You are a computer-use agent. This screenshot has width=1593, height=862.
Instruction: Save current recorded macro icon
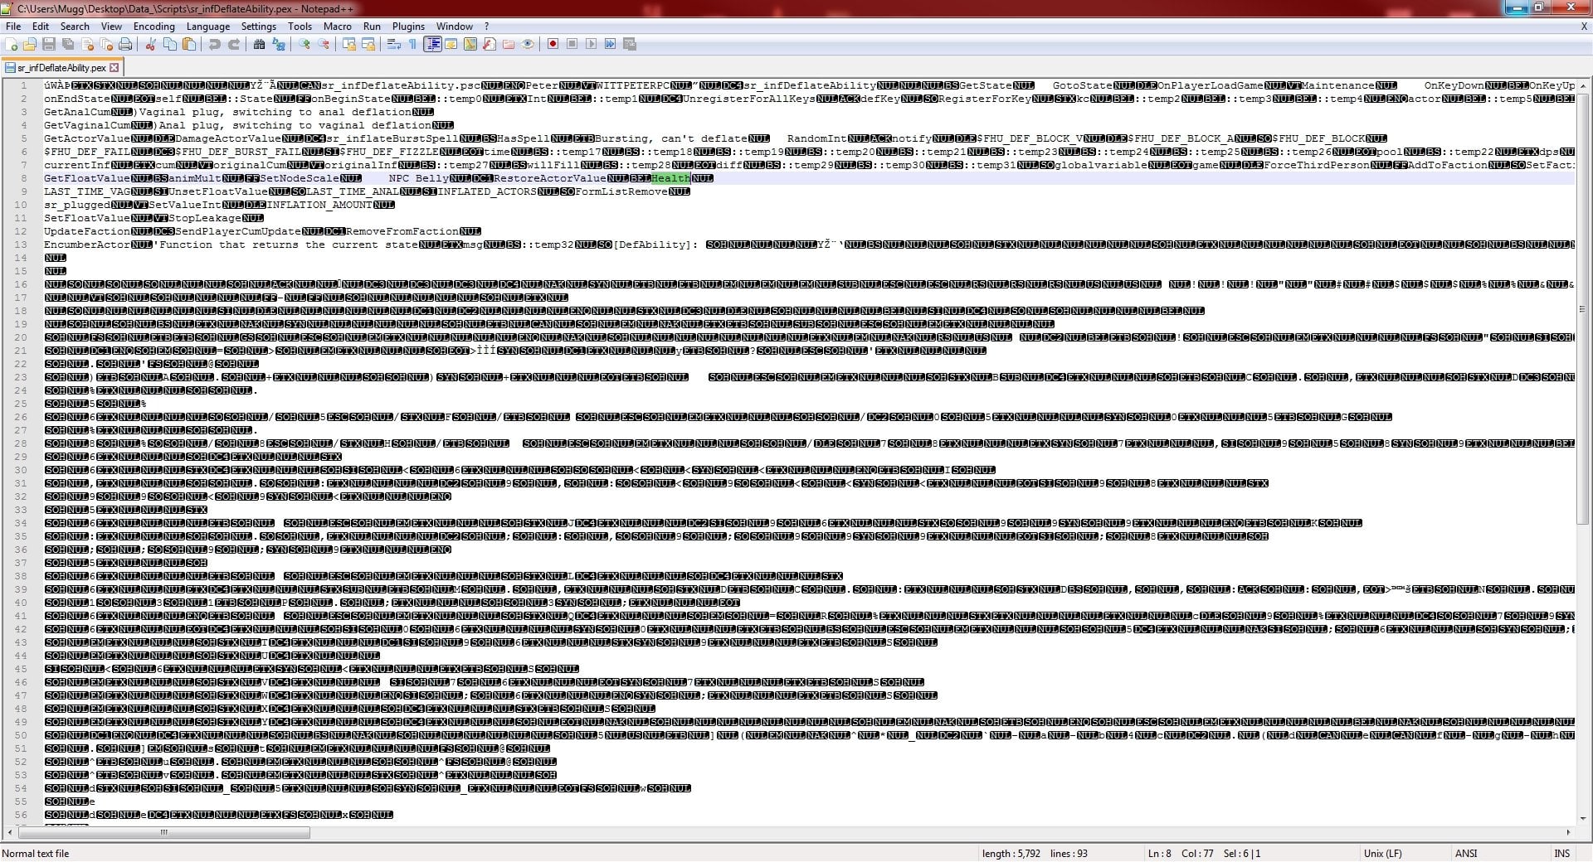point(630,44)
